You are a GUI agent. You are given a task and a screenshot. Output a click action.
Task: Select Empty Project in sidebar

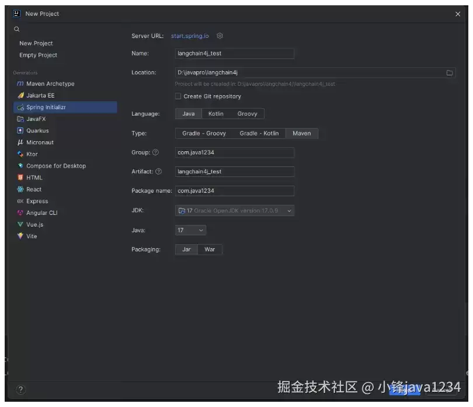[39, 55]
